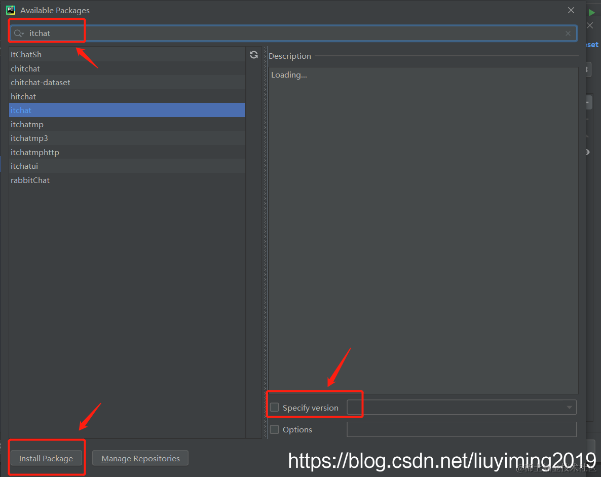Select the itchatmphttp package
The image size is (601, 477).
pos(127,152)
